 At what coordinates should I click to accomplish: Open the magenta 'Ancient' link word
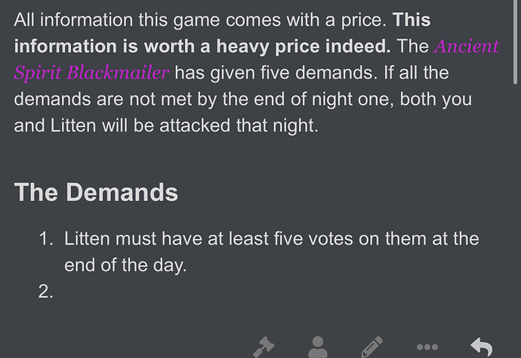click(466, 46)
